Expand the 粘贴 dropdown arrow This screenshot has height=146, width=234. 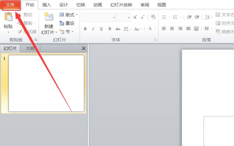click(8, 32)
